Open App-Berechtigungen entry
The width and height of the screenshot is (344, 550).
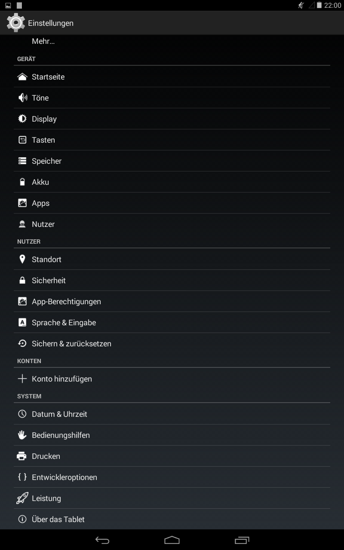(x=172, y=302)
